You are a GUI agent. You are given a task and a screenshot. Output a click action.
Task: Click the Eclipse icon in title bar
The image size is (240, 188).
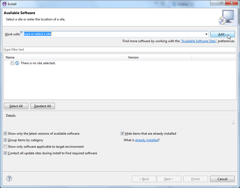(4, 4)
